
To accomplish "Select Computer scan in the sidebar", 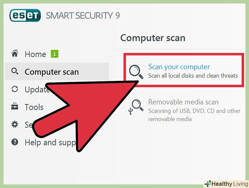I will (57, 72).
